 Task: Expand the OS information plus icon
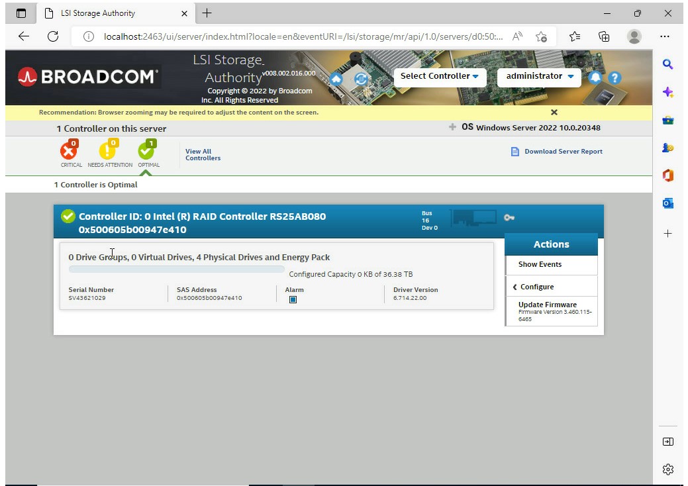452,127
